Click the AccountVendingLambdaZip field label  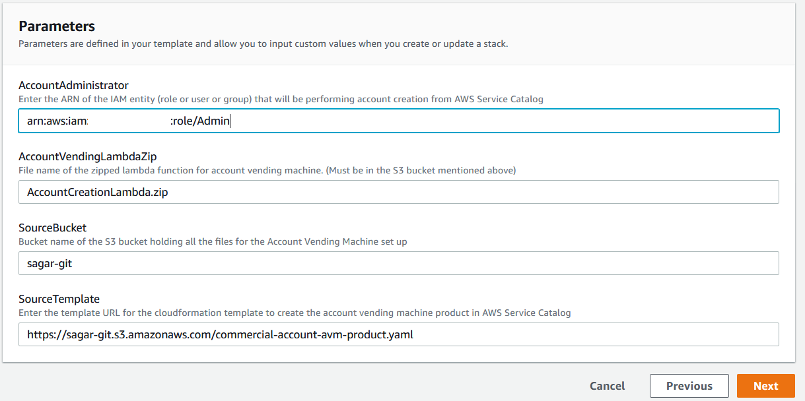87,156
